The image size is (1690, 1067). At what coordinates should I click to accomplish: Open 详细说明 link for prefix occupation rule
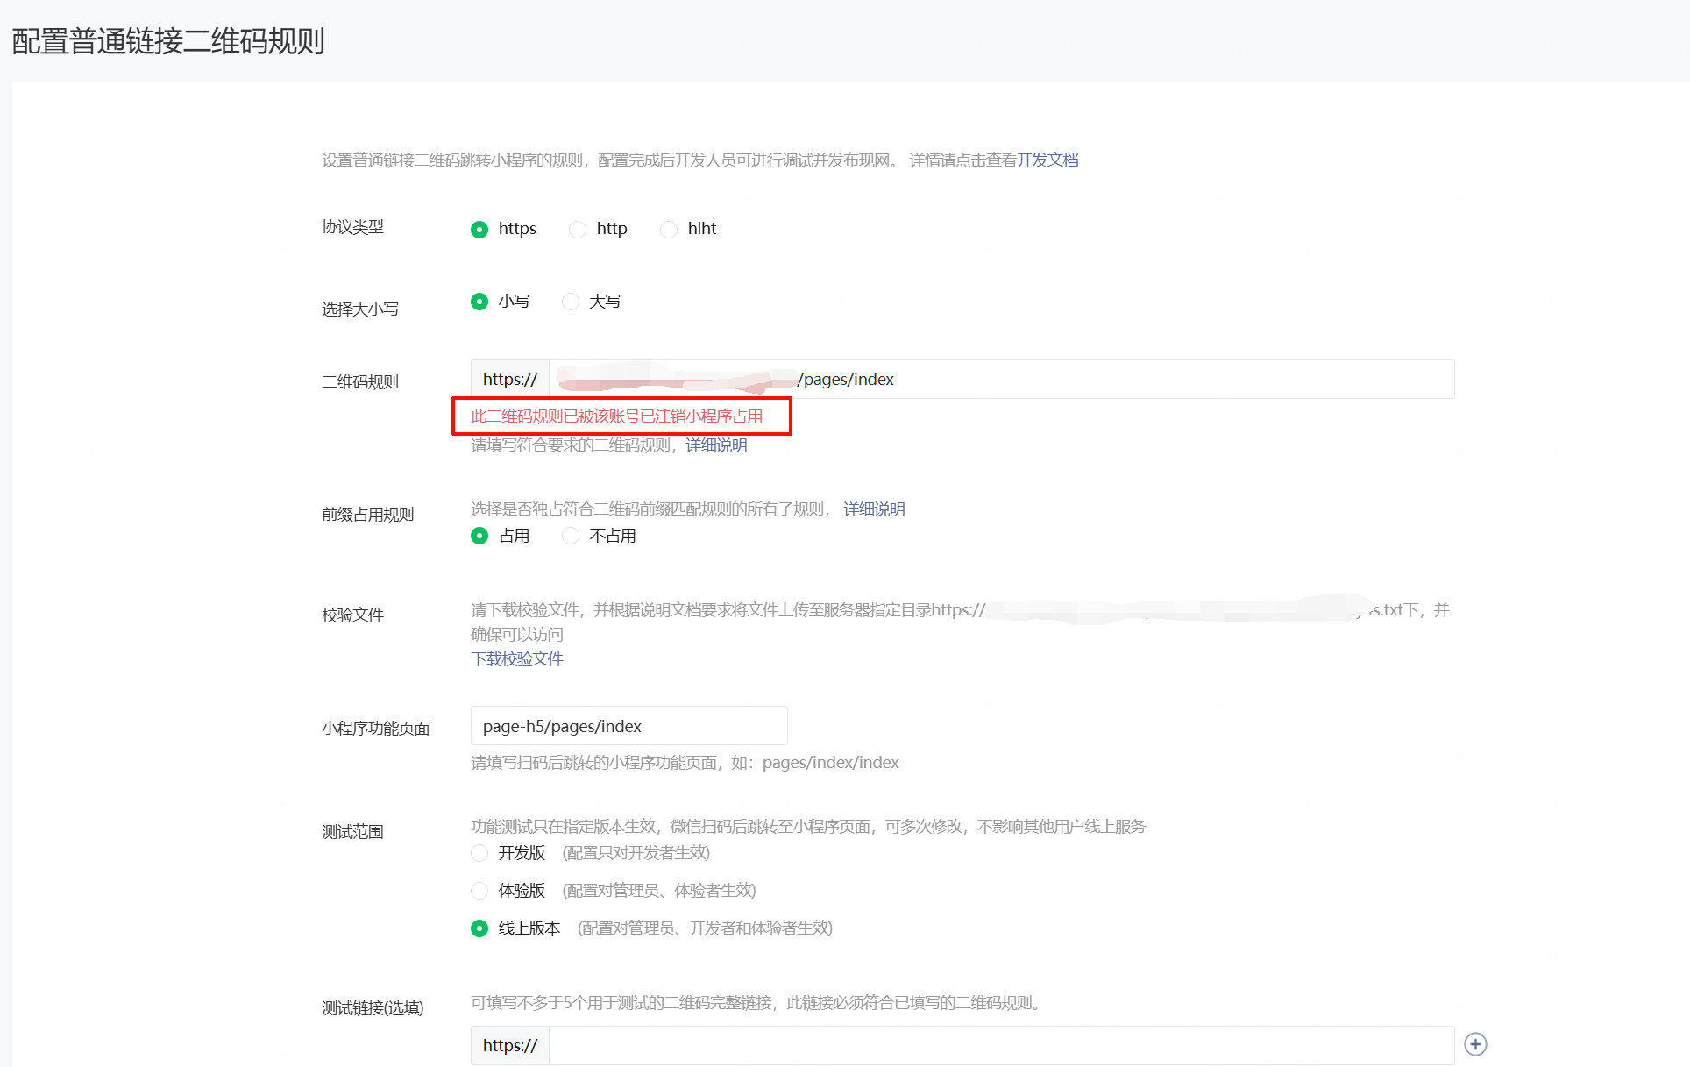pyautogui.click(x=874, y=509)
